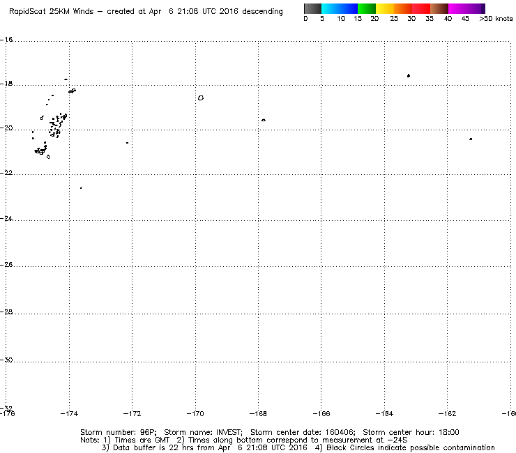The width and height of the screenshot is (516, 453).
Task: Click the '-170' longitude axis label
Action: coord(195,413)
